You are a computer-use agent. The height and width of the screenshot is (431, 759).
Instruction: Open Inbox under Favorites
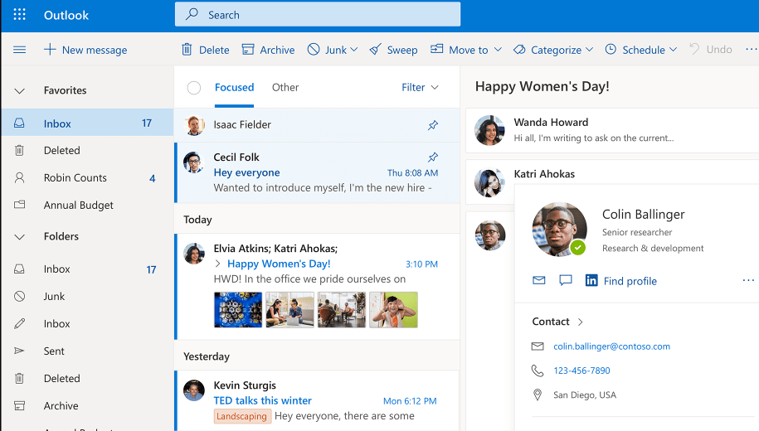tap(87, 123)
